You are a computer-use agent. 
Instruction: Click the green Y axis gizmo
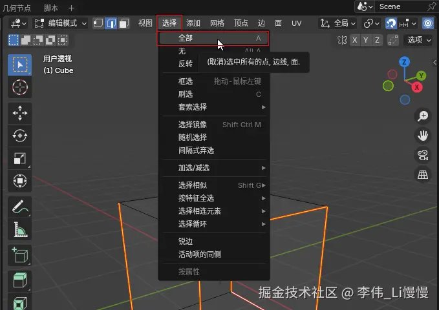coord(421,76)
